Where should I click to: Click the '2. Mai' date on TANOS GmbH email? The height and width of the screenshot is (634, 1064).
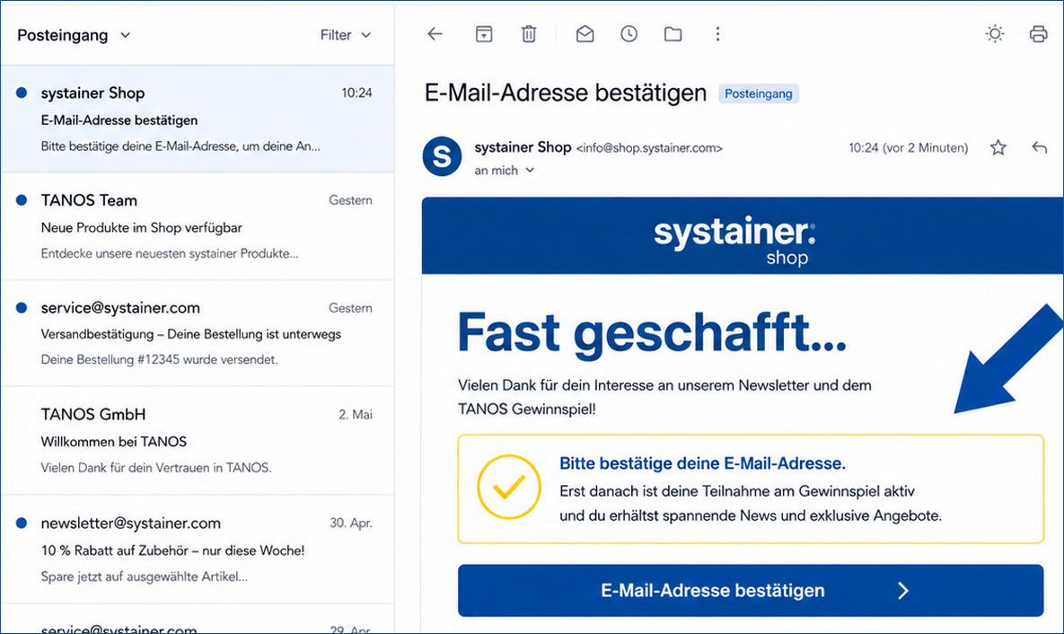[x=356, y=414]
